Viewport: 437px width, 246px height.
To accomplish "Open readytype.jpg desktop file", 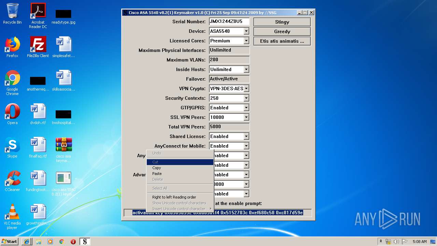I will pyautogui.click(x=64, y=16).
